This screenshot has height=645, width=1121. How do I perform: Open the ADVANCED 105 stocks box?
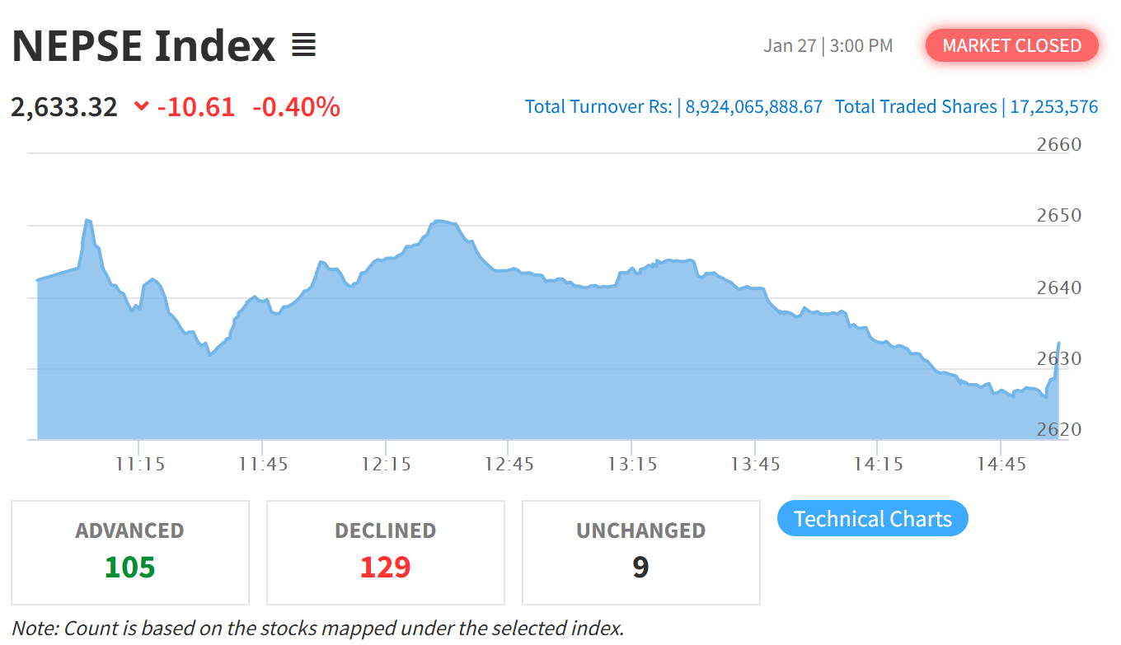[130, 553]
